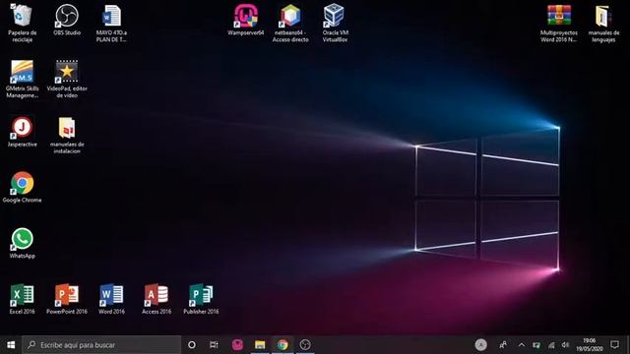Select the WhatsApp desktop shortcut

click(x=22, y=243)
